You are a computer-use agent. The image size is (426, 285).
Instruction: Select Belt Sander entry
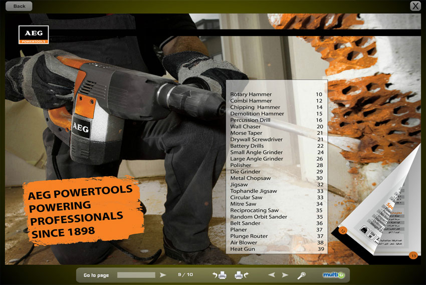[276, 223]
